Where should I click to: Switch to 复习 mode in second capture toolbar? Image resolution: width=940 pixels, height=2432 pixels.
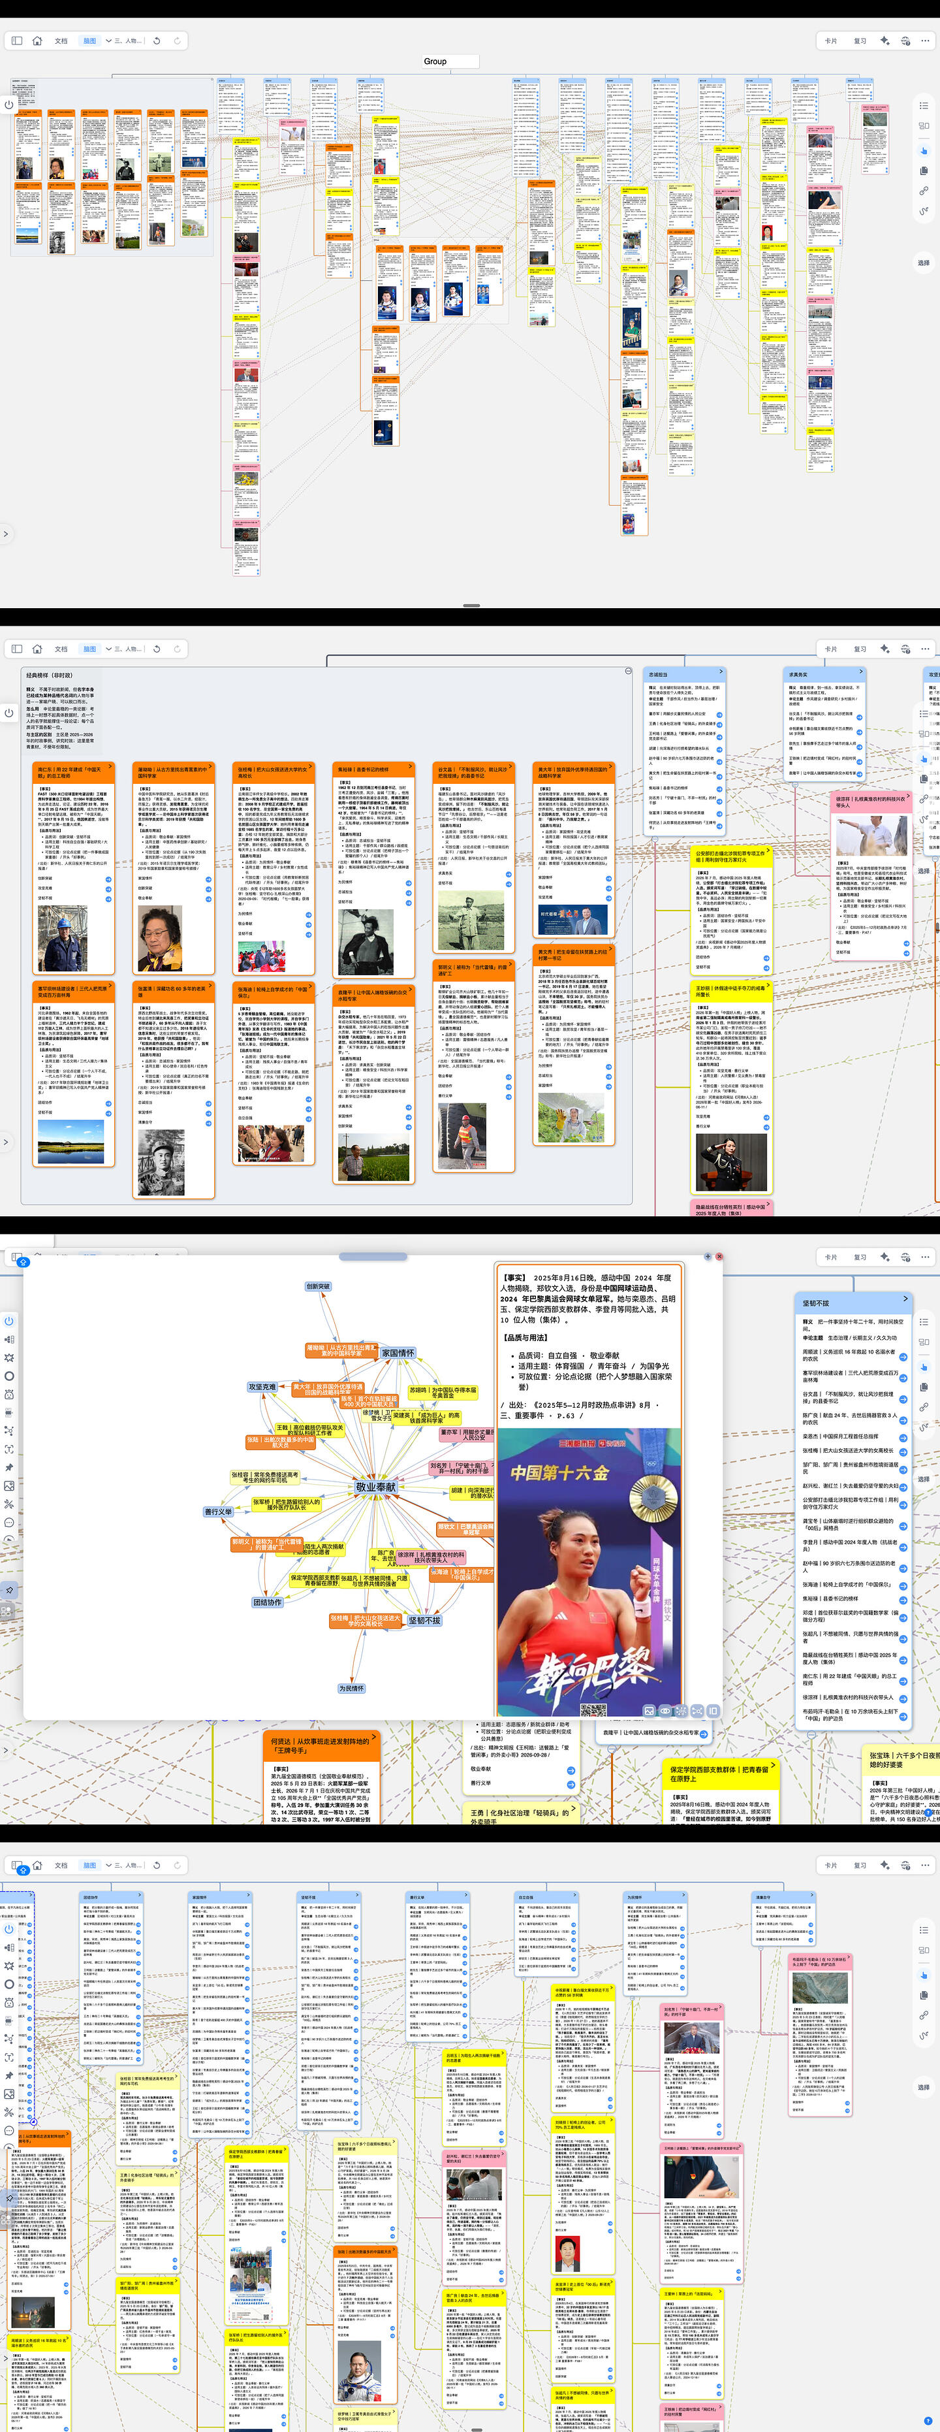(x=860, y=649)
